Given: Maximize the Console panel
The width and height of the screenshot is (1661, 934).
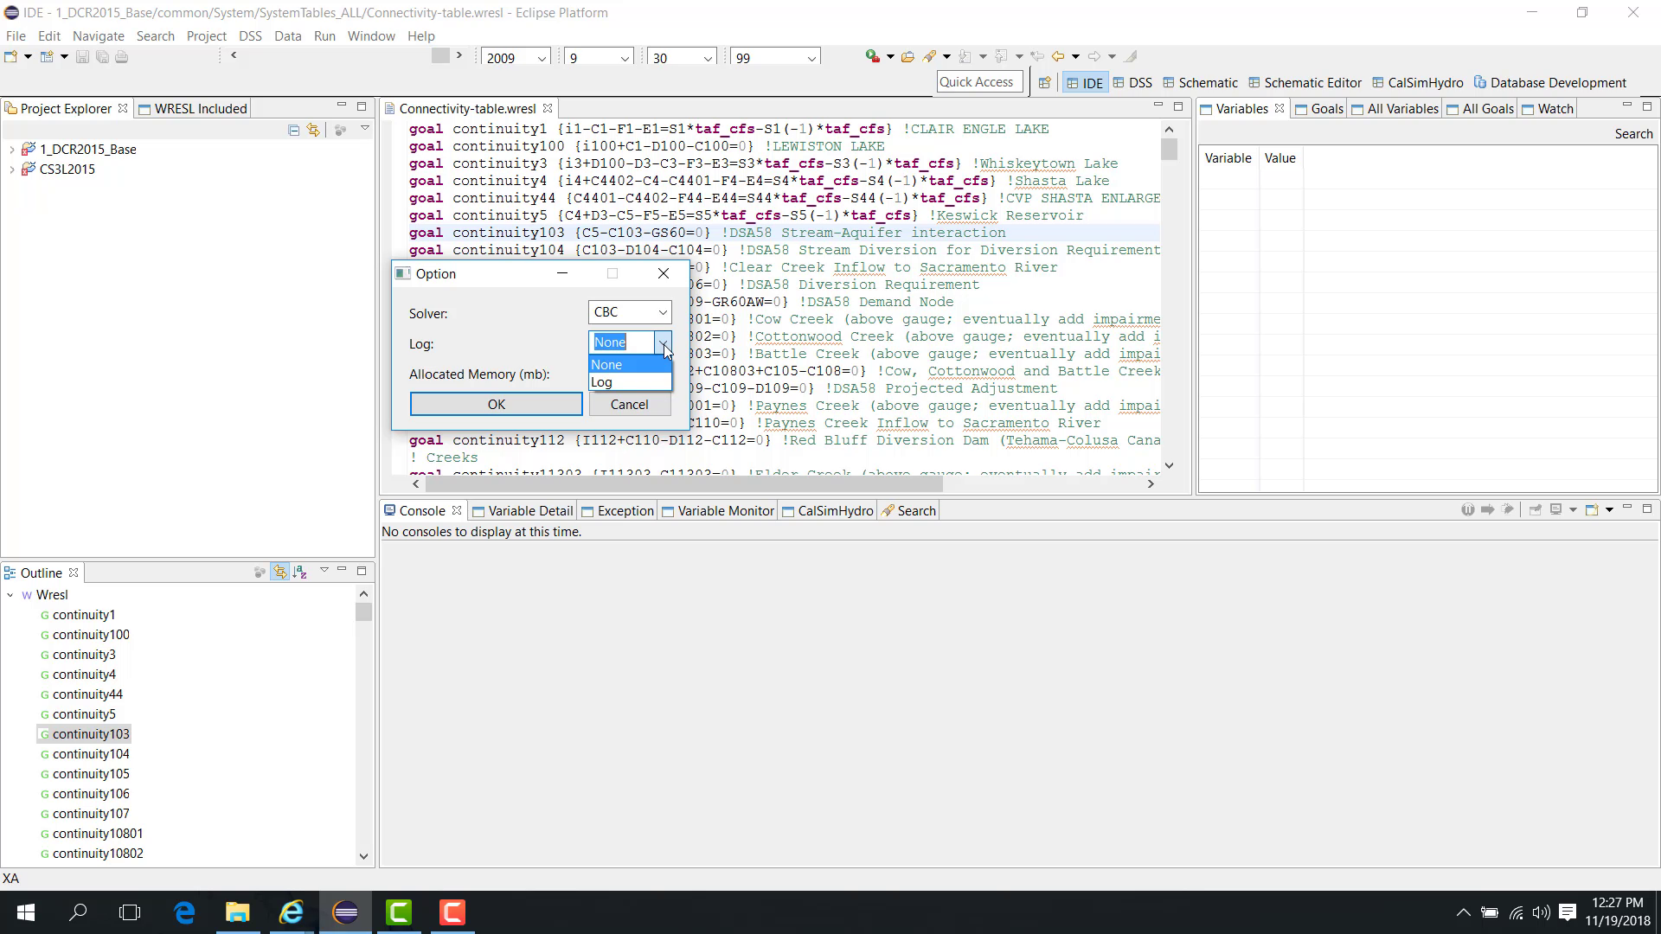Looking at the screenshot, I should (x=1647, y=509).
